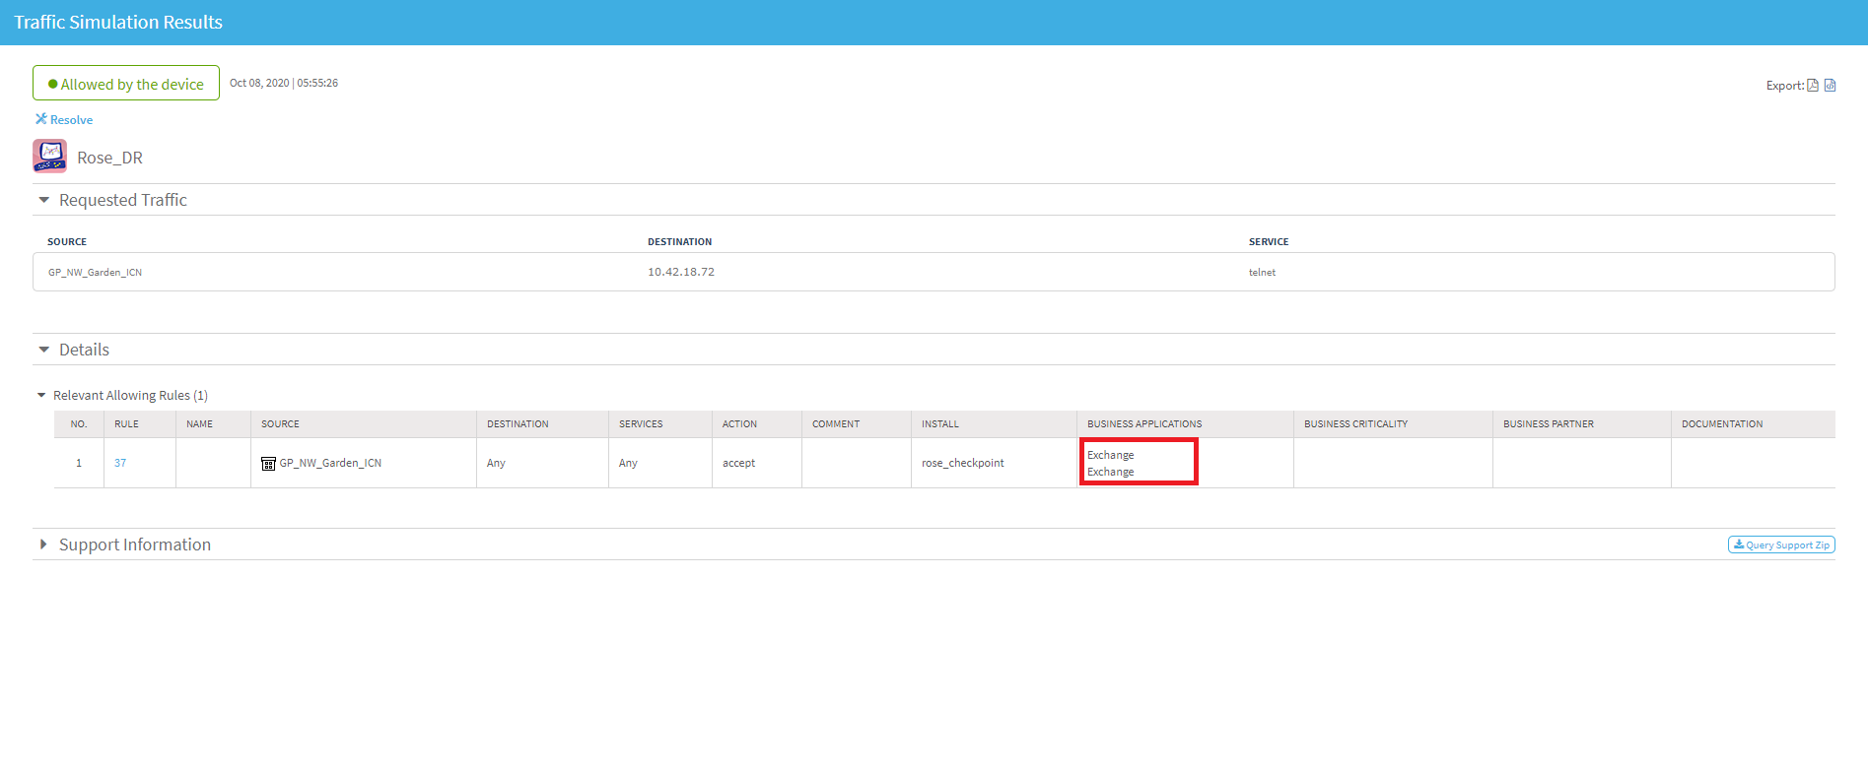
Task: Click the rose_checkpoint install value
Action: [962, 463]
